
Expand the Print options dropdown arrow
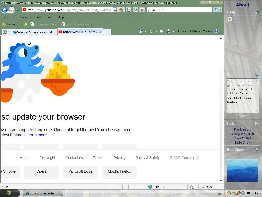(x=173, y=31)
